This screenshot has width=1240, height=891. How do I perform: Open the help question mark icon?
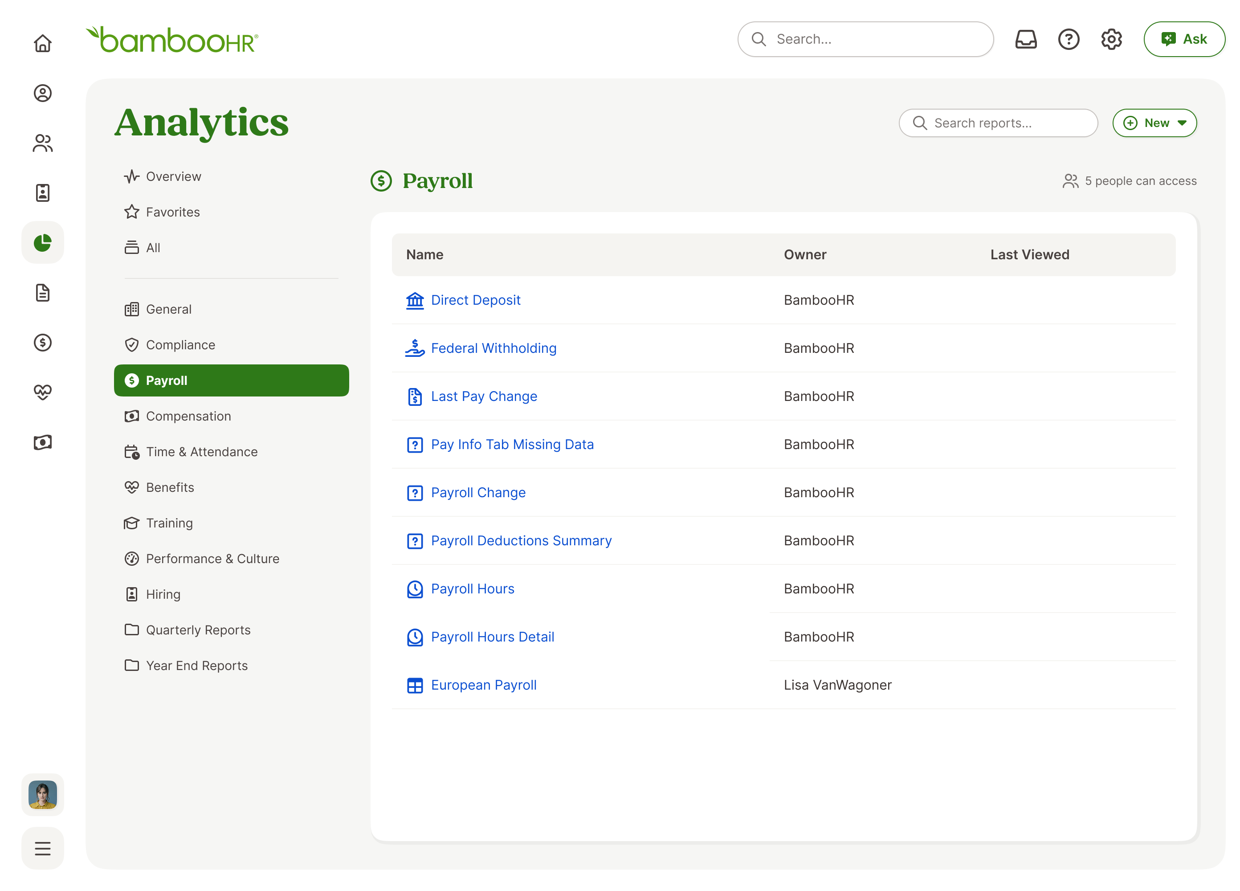coord(1069,39)
